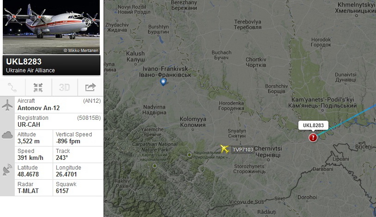
Task: Select the yellow TVP7103 plane icon
Action: pos(224,149)
